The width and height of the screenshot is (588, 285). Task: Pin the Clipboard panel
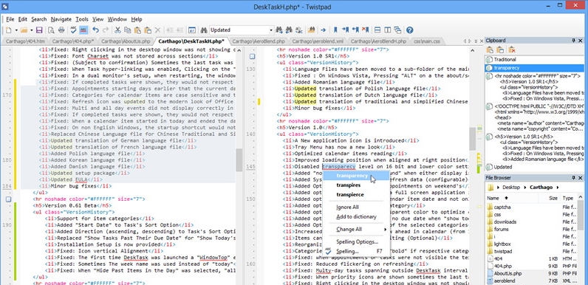point(573,41)
